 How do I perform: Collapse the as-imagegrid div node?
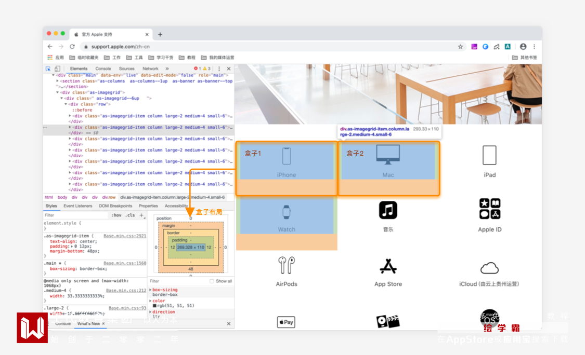[x=57, y=92]
